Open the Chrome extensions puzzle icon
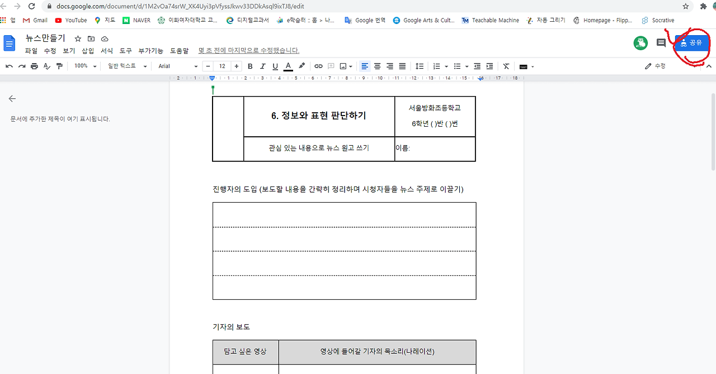This screenshot has width=716, height=374. [703, 6]
